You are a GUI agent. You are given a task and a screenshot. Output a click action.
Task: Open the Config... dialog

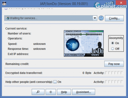pos(114,18)
